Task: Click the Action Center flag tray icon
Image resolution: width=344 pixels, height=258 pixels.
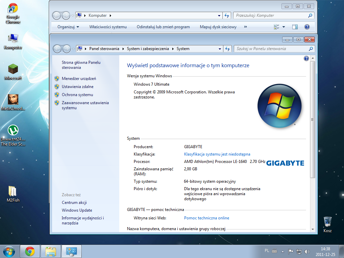Action: coord(291,251)
